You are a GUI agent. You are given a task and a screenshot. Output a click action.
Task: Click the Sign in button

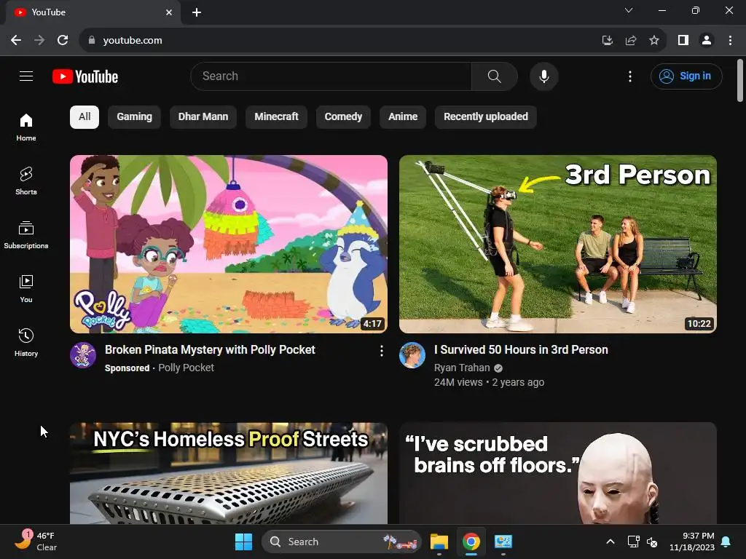click(686, 76)
